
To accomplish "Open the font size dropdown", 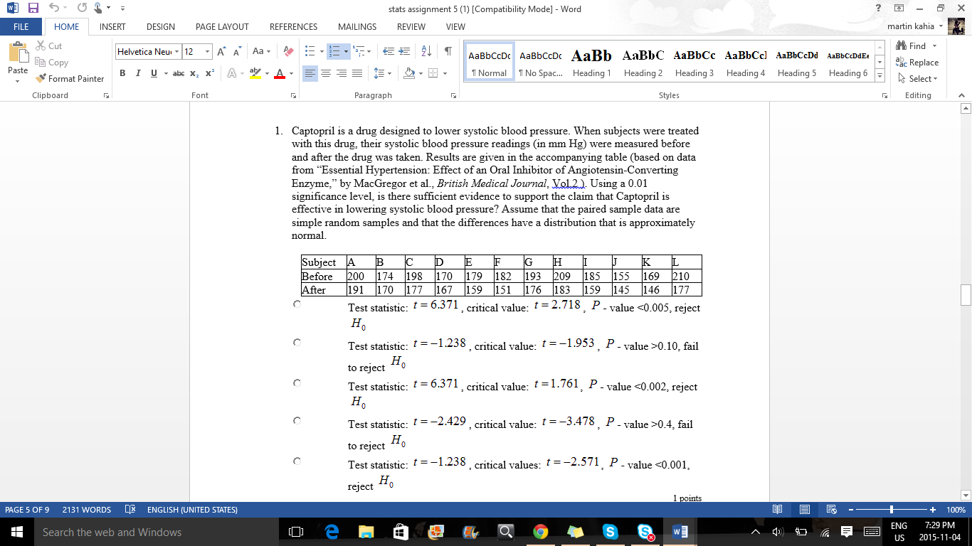I will 208,51.
